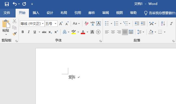
Task: Copy the selection with the copy icon
Action: click(x=14, y=28)
